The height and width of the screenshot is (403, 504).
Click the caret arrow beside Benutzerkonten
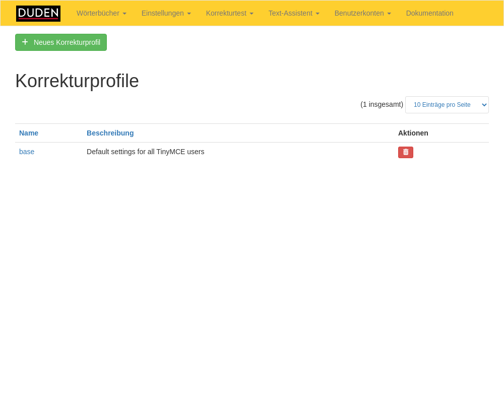(389, 14)
